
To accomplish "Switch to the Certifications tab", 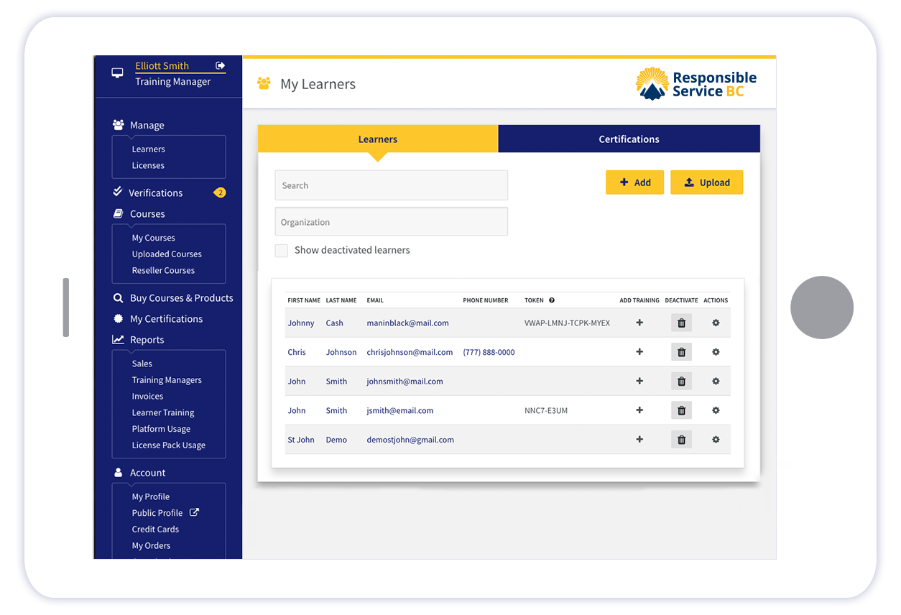I will point(629,139).
